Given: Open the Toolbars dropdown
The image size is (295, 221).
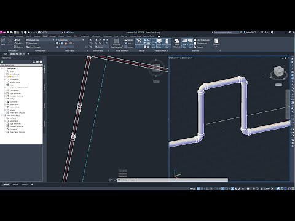Looking at the screenshot, I should tap(216, 42).
